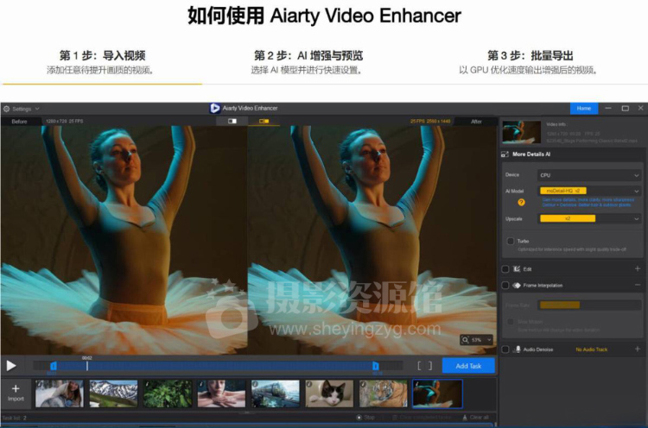Click the Aiarty Video Enhancer logo
The height and width of the screenshot is (428, 648).
pos(214,109)
